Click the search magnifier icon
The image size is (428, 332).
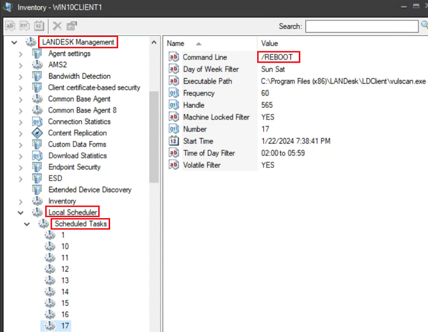point(424,26)
